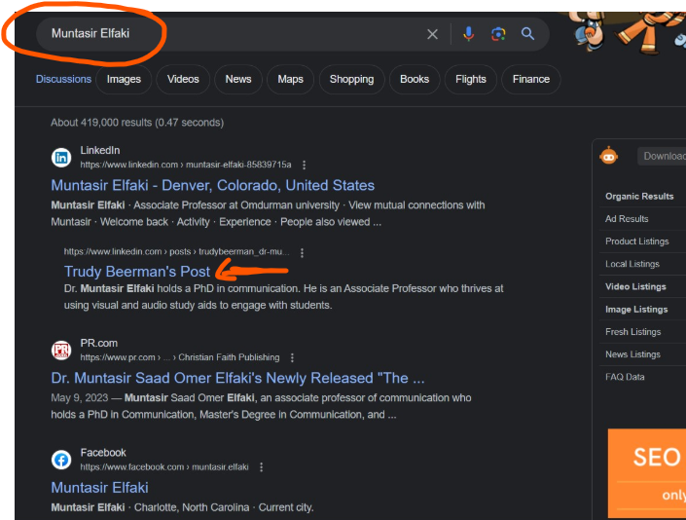686x520 pixels.
Task: Open more options for Trudy Beerman post result
Action: point(302,252)
